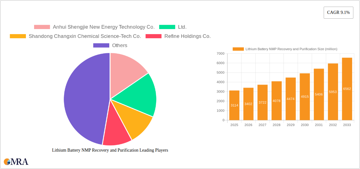Image resolution: width=360 pixels, height=169 pixels.
Task: Click the Shandong Changxin Chemical Science-Tech label
Action: [85, 36]
